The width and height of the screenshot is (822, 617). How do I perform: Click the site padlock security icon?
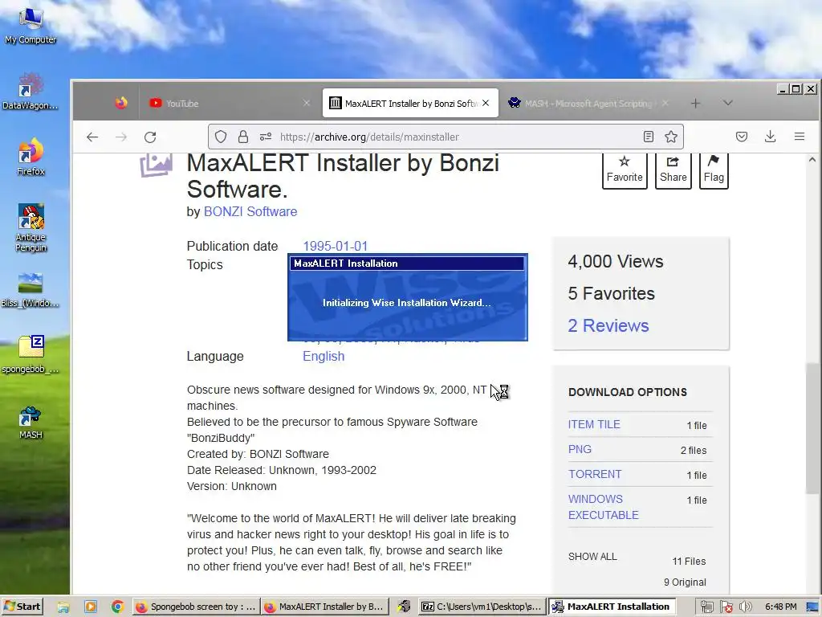pyautogui.click(x=242, y=137)
